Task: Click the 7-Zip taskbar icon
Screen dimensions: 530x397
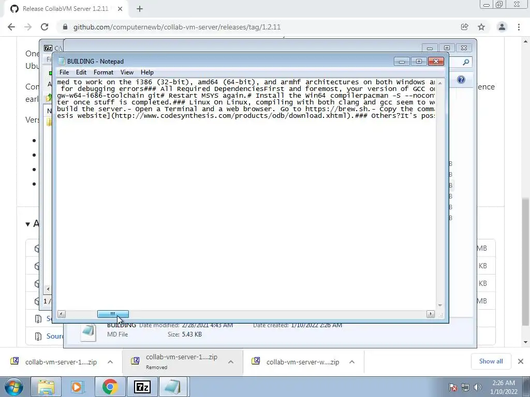Action: [x=142, y=387]
